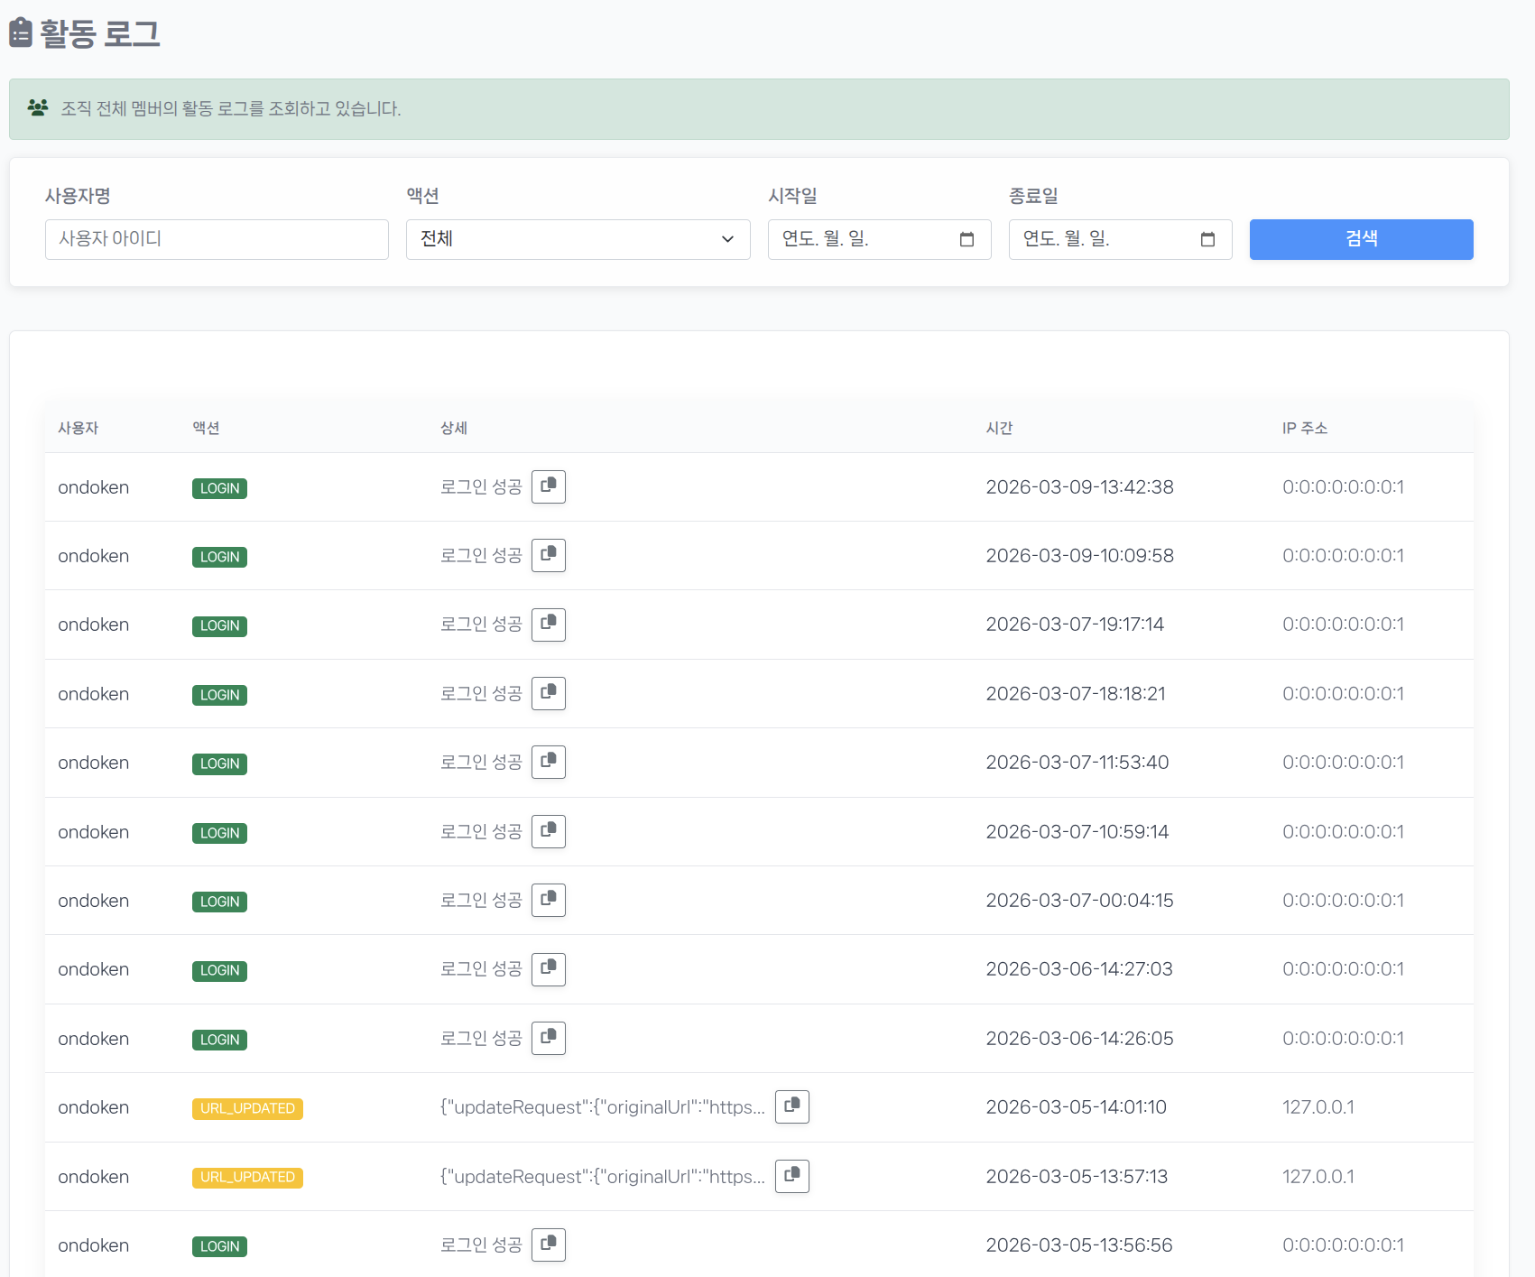This screenshot has width=1535, height=1277.
Task: Focus the 사용자 아이디 input field
Action: (x=217, y=239)
